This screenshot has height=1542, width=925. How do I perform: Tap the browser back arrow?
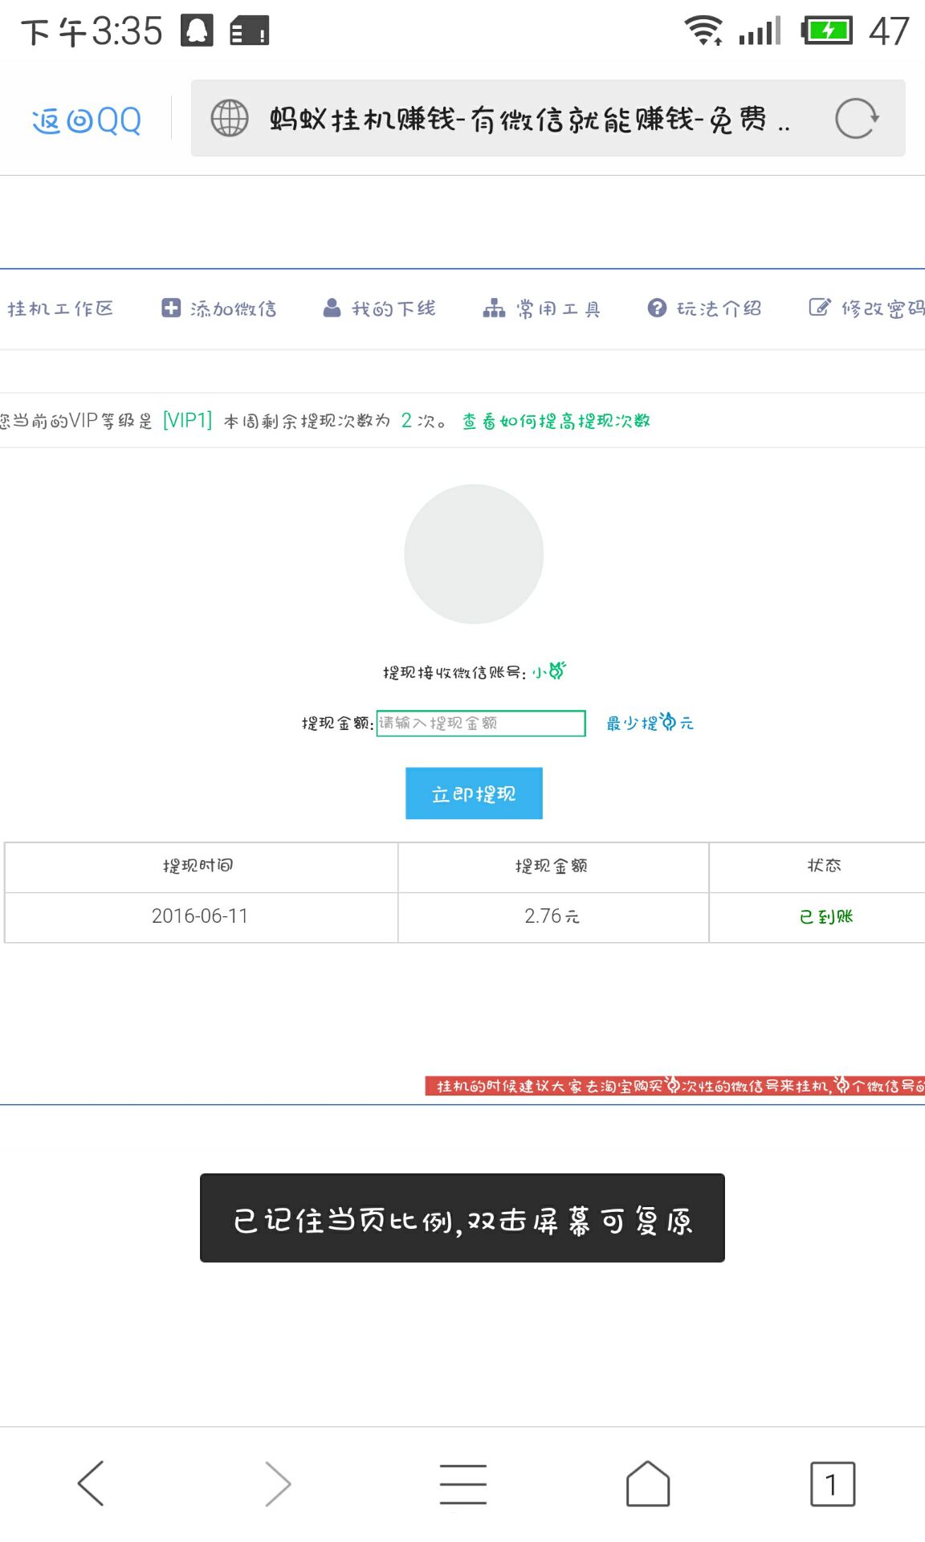coord(91,1483)
